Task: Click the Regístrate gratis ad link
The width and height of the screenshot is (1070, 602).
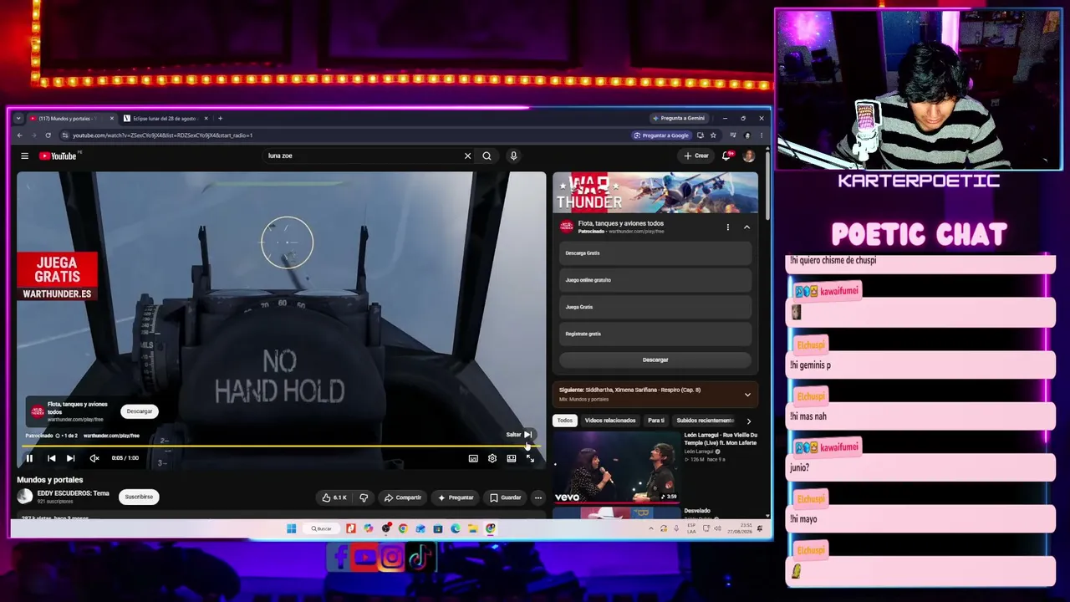Action: 655,334
